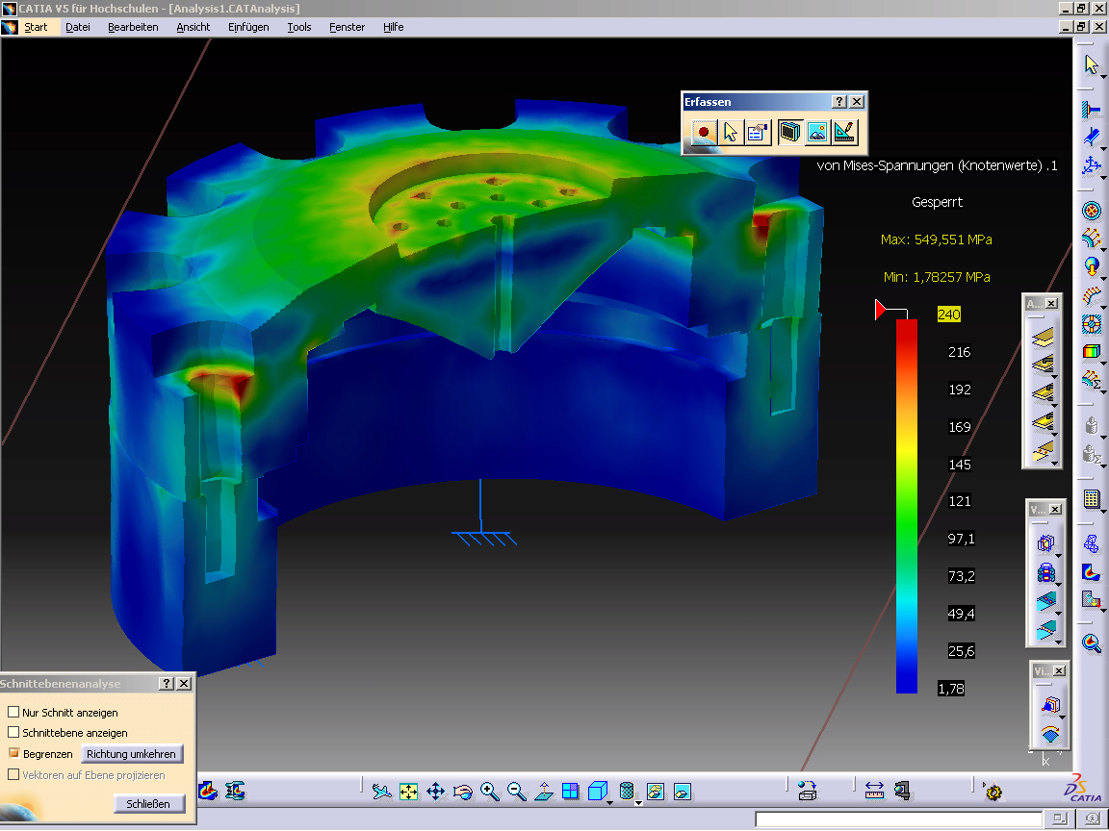This screenshot has width=1109, height=831.
Task: Enable 'Nur Schnitt anzeigen' checkbox
Action: pyautogui.click(x=13, y=712)
